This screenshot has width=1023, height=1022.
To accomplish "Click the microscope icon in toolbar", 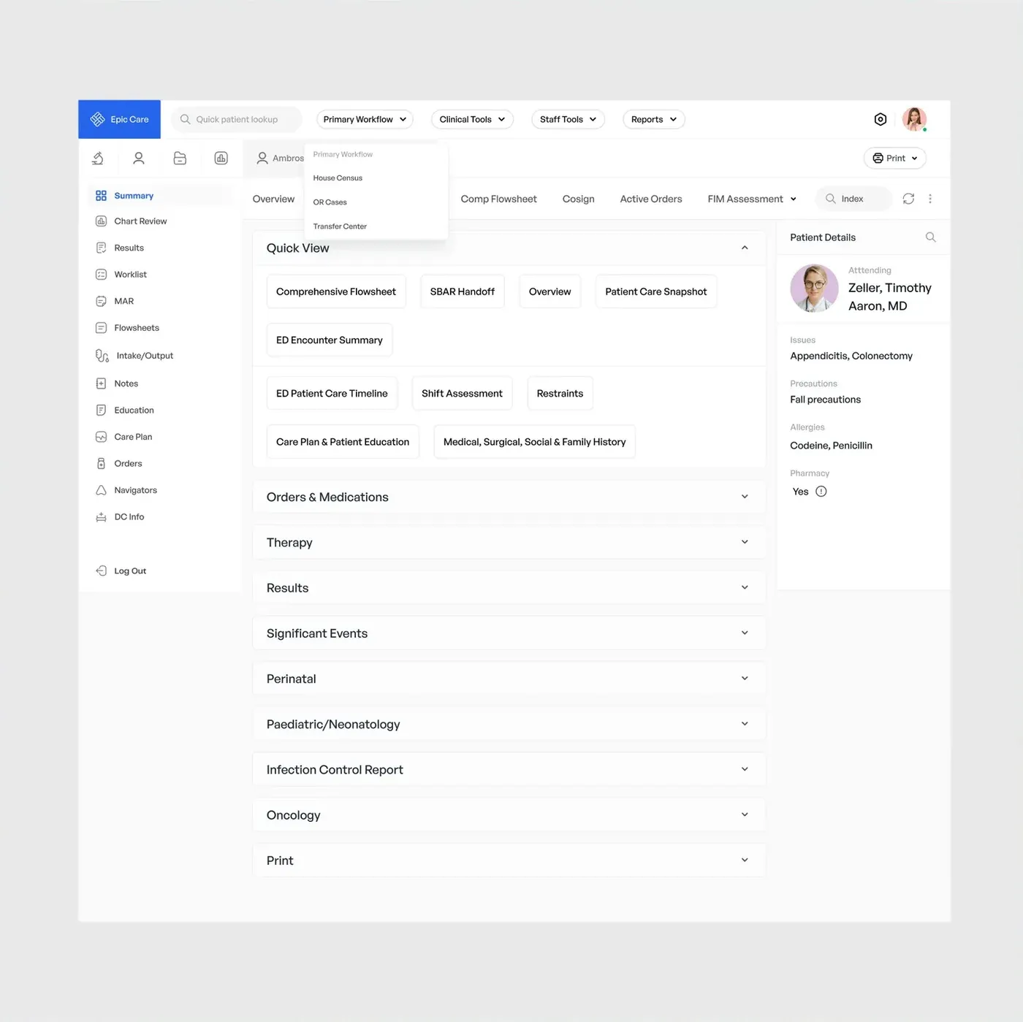I will (x=98, y=158).
